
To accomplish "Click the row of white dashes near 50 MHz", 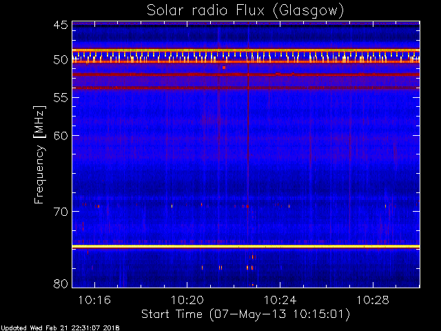I will 245,56.
